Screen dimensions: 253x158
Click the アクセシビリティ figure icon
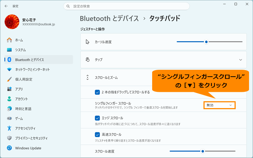pos(9,128)
